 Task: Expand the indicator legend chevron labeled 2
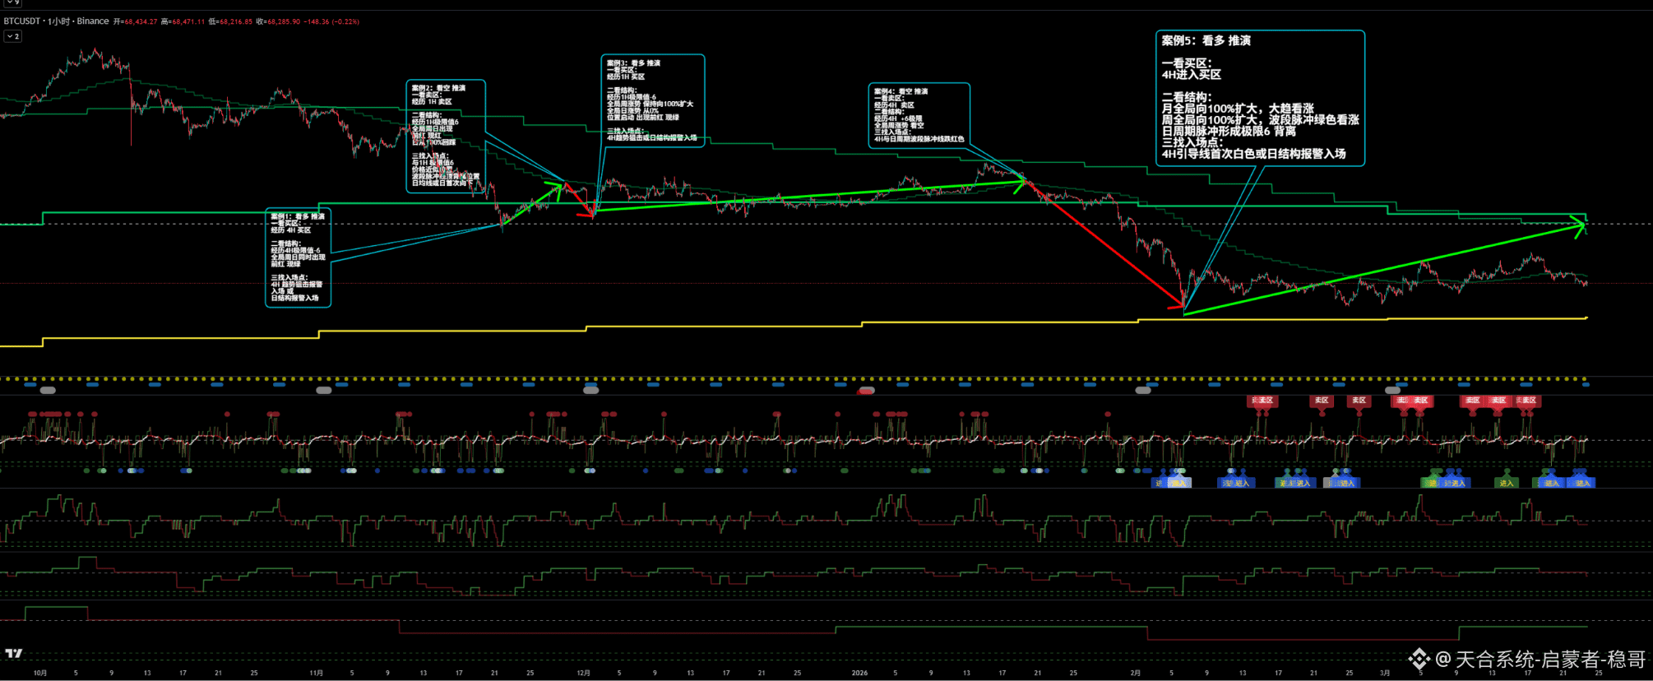12,36
